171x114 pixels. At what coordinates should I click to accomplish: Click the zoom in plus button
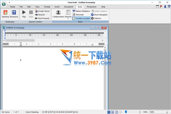tap(140, 112)
